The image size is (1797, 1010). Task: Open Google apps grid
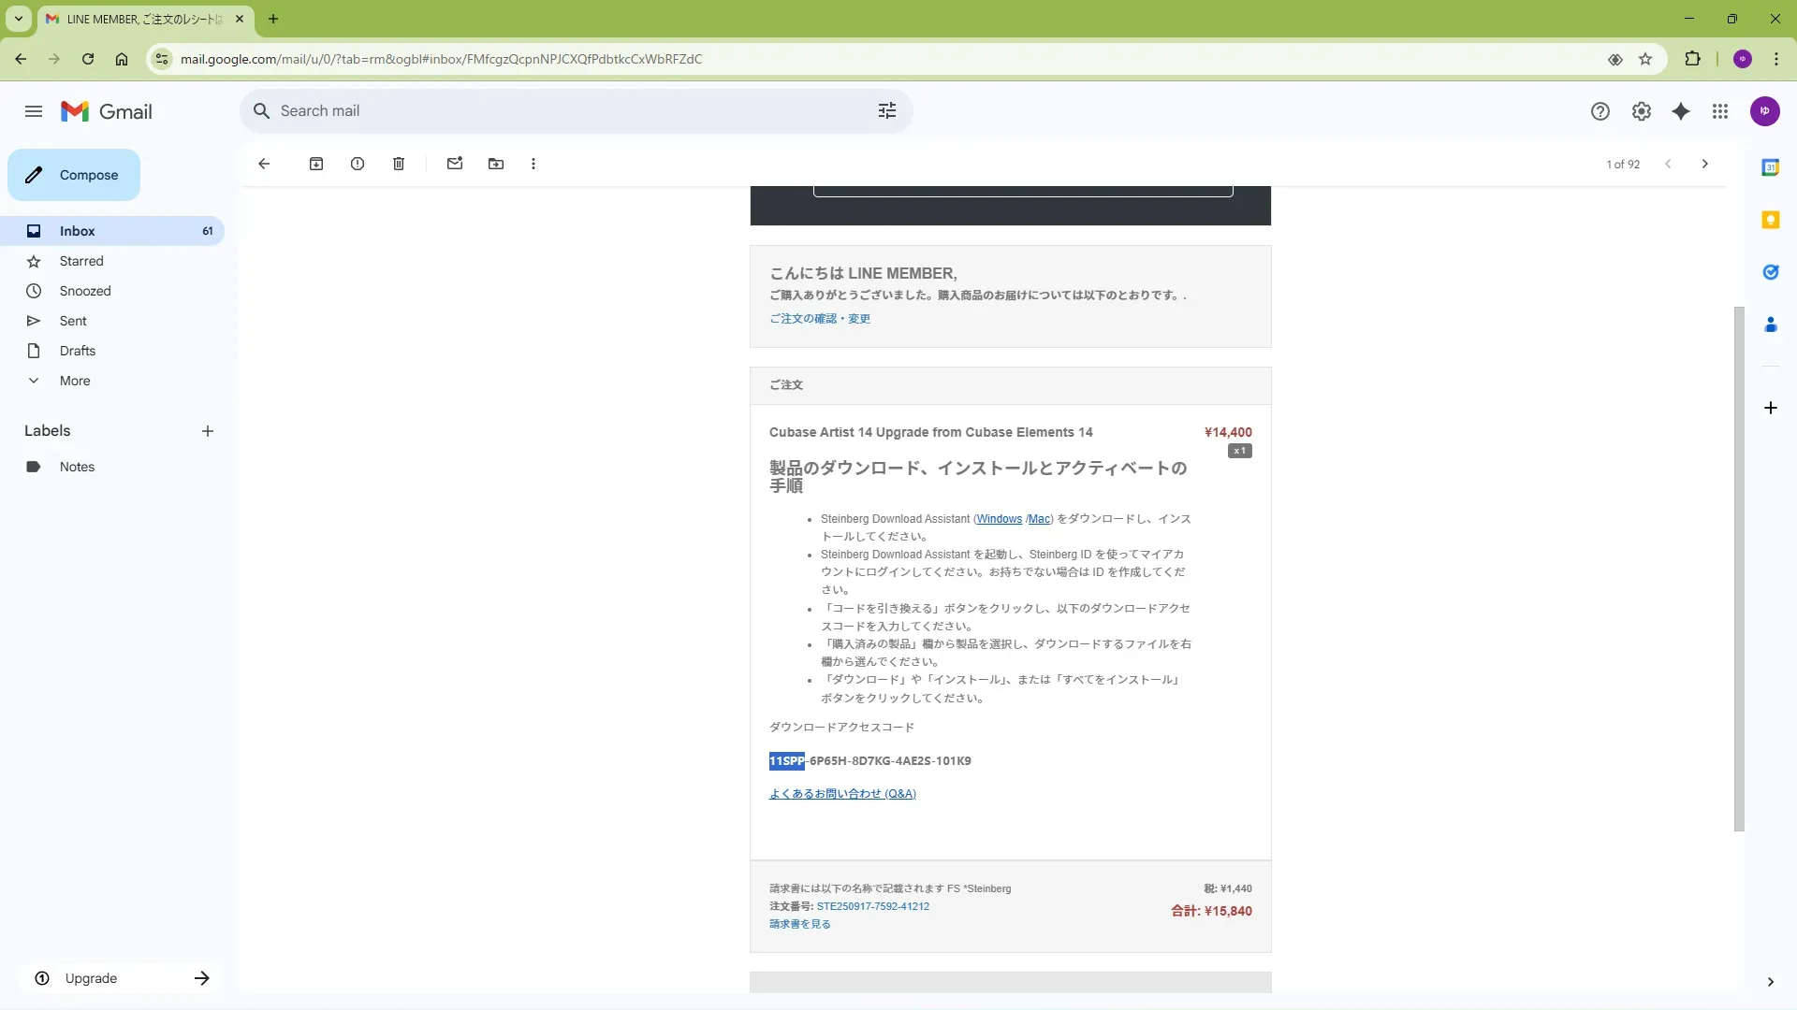tap(1720, 111)
